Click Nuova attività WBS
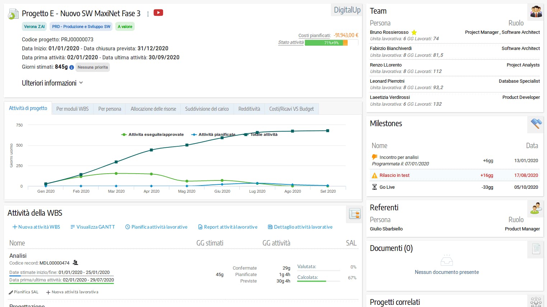 pyautogui.click(x=36, y=227)
